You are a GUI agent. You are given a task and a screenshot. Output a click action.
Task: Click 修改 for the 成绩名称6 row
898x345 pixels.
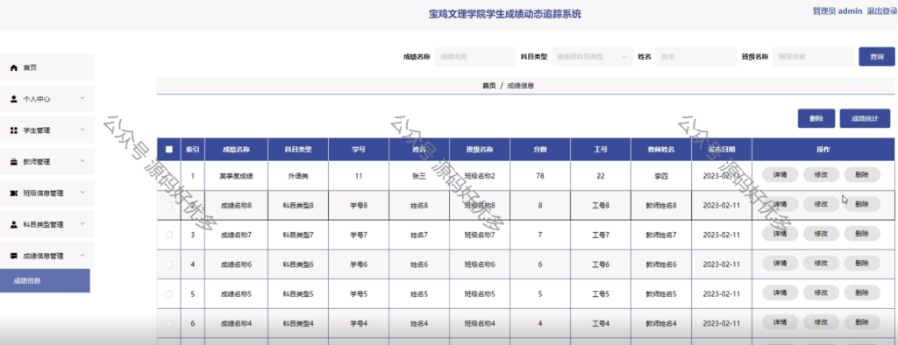[x=821, y=264]
